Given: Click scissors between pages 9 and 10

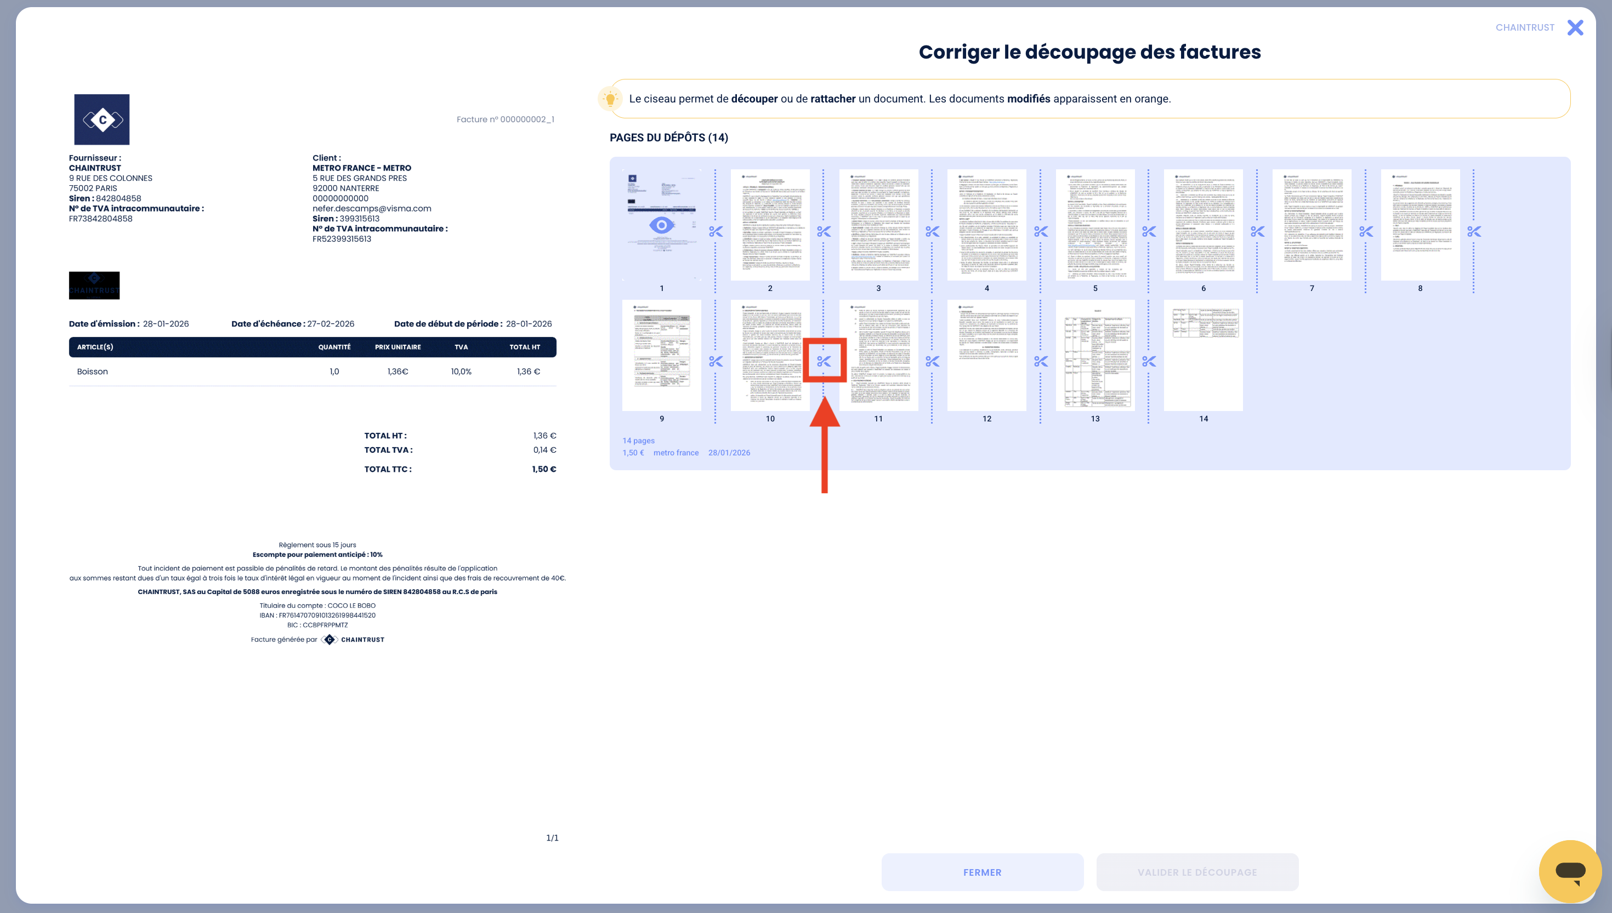Looking at the screenshot, I should click(716, 361).
